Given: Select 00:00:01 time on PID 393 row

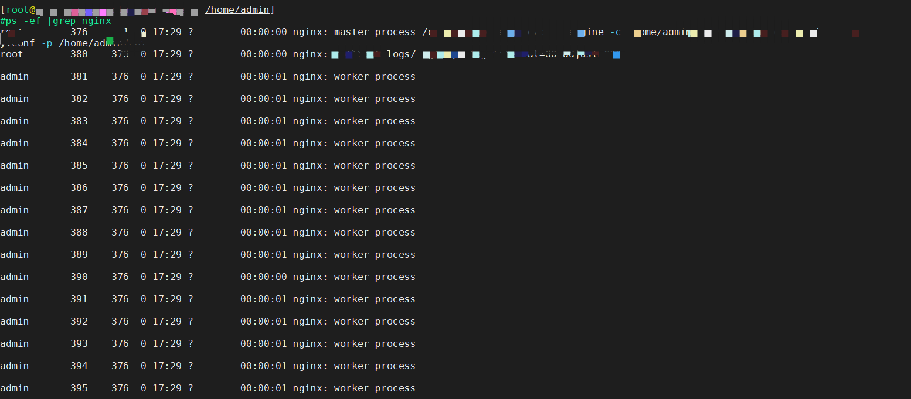Looking at the screenshot, I should [x=263, y=344].
